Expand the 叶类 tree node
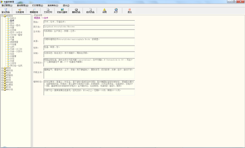 click(x=2, y=87)
